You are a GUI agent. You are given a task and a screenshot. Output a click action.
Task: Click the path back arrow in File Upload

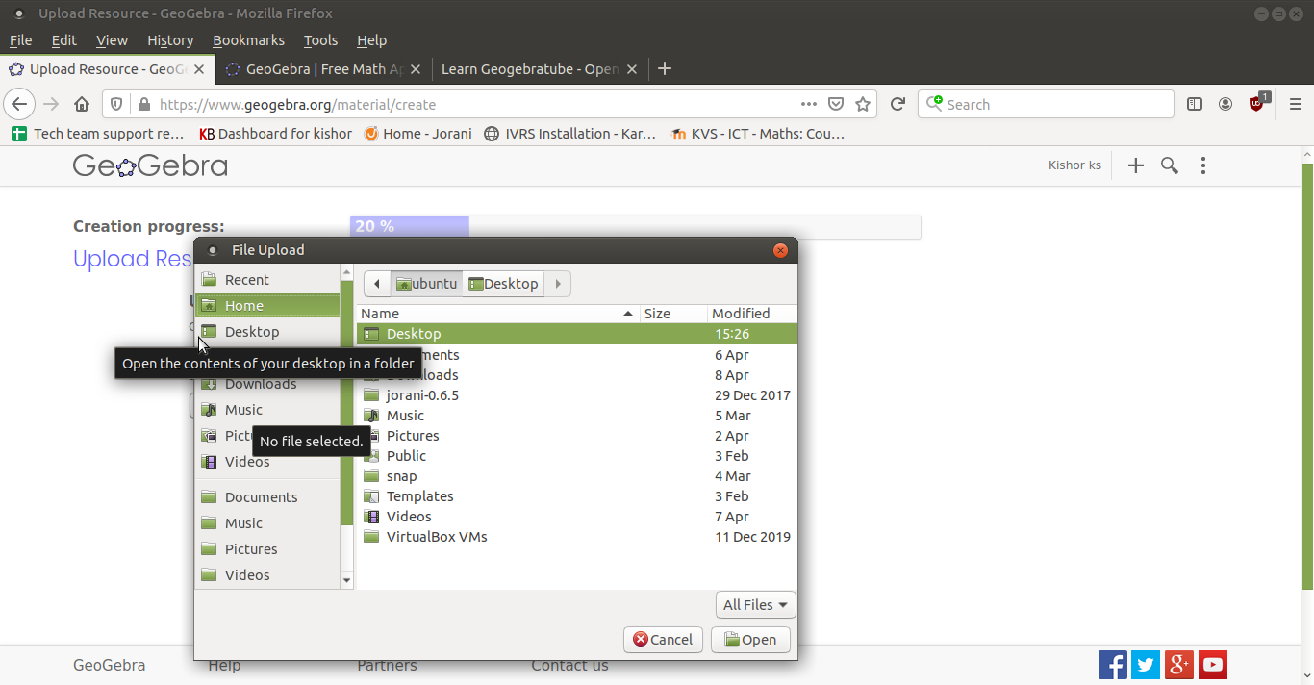click(377, 284)
